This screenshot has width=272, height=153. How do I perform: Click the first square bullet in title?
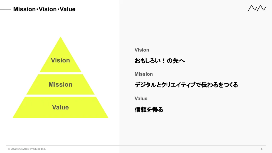37,9
